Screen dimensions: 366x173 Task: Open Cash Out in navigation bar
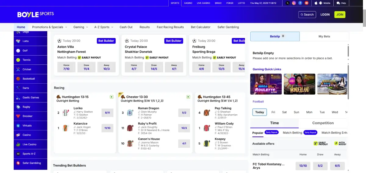(126, 27)
